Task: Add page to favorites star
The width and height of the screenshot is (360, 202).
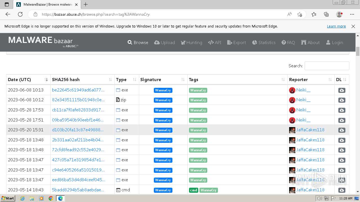Action: click(300, 14)
